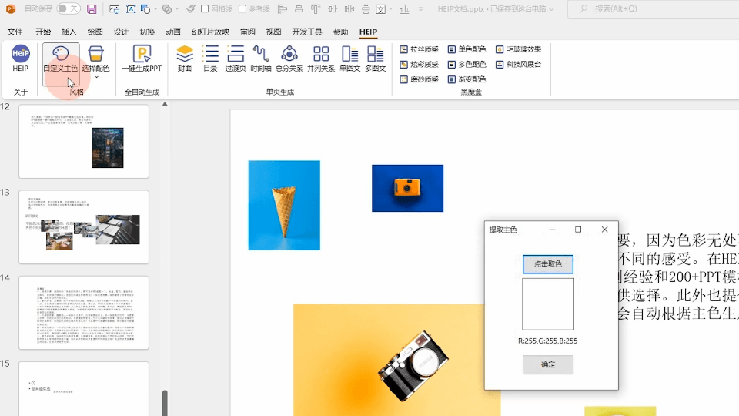Click the merge shapes icon

tap(167, 9)
